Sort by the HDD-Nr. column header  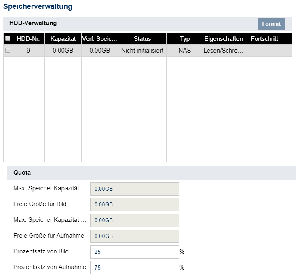28,39
